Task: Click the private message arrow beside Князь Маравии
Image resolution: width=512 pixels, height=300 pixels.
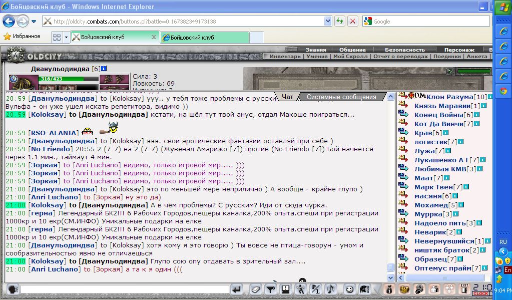Action: pos(403,105)
